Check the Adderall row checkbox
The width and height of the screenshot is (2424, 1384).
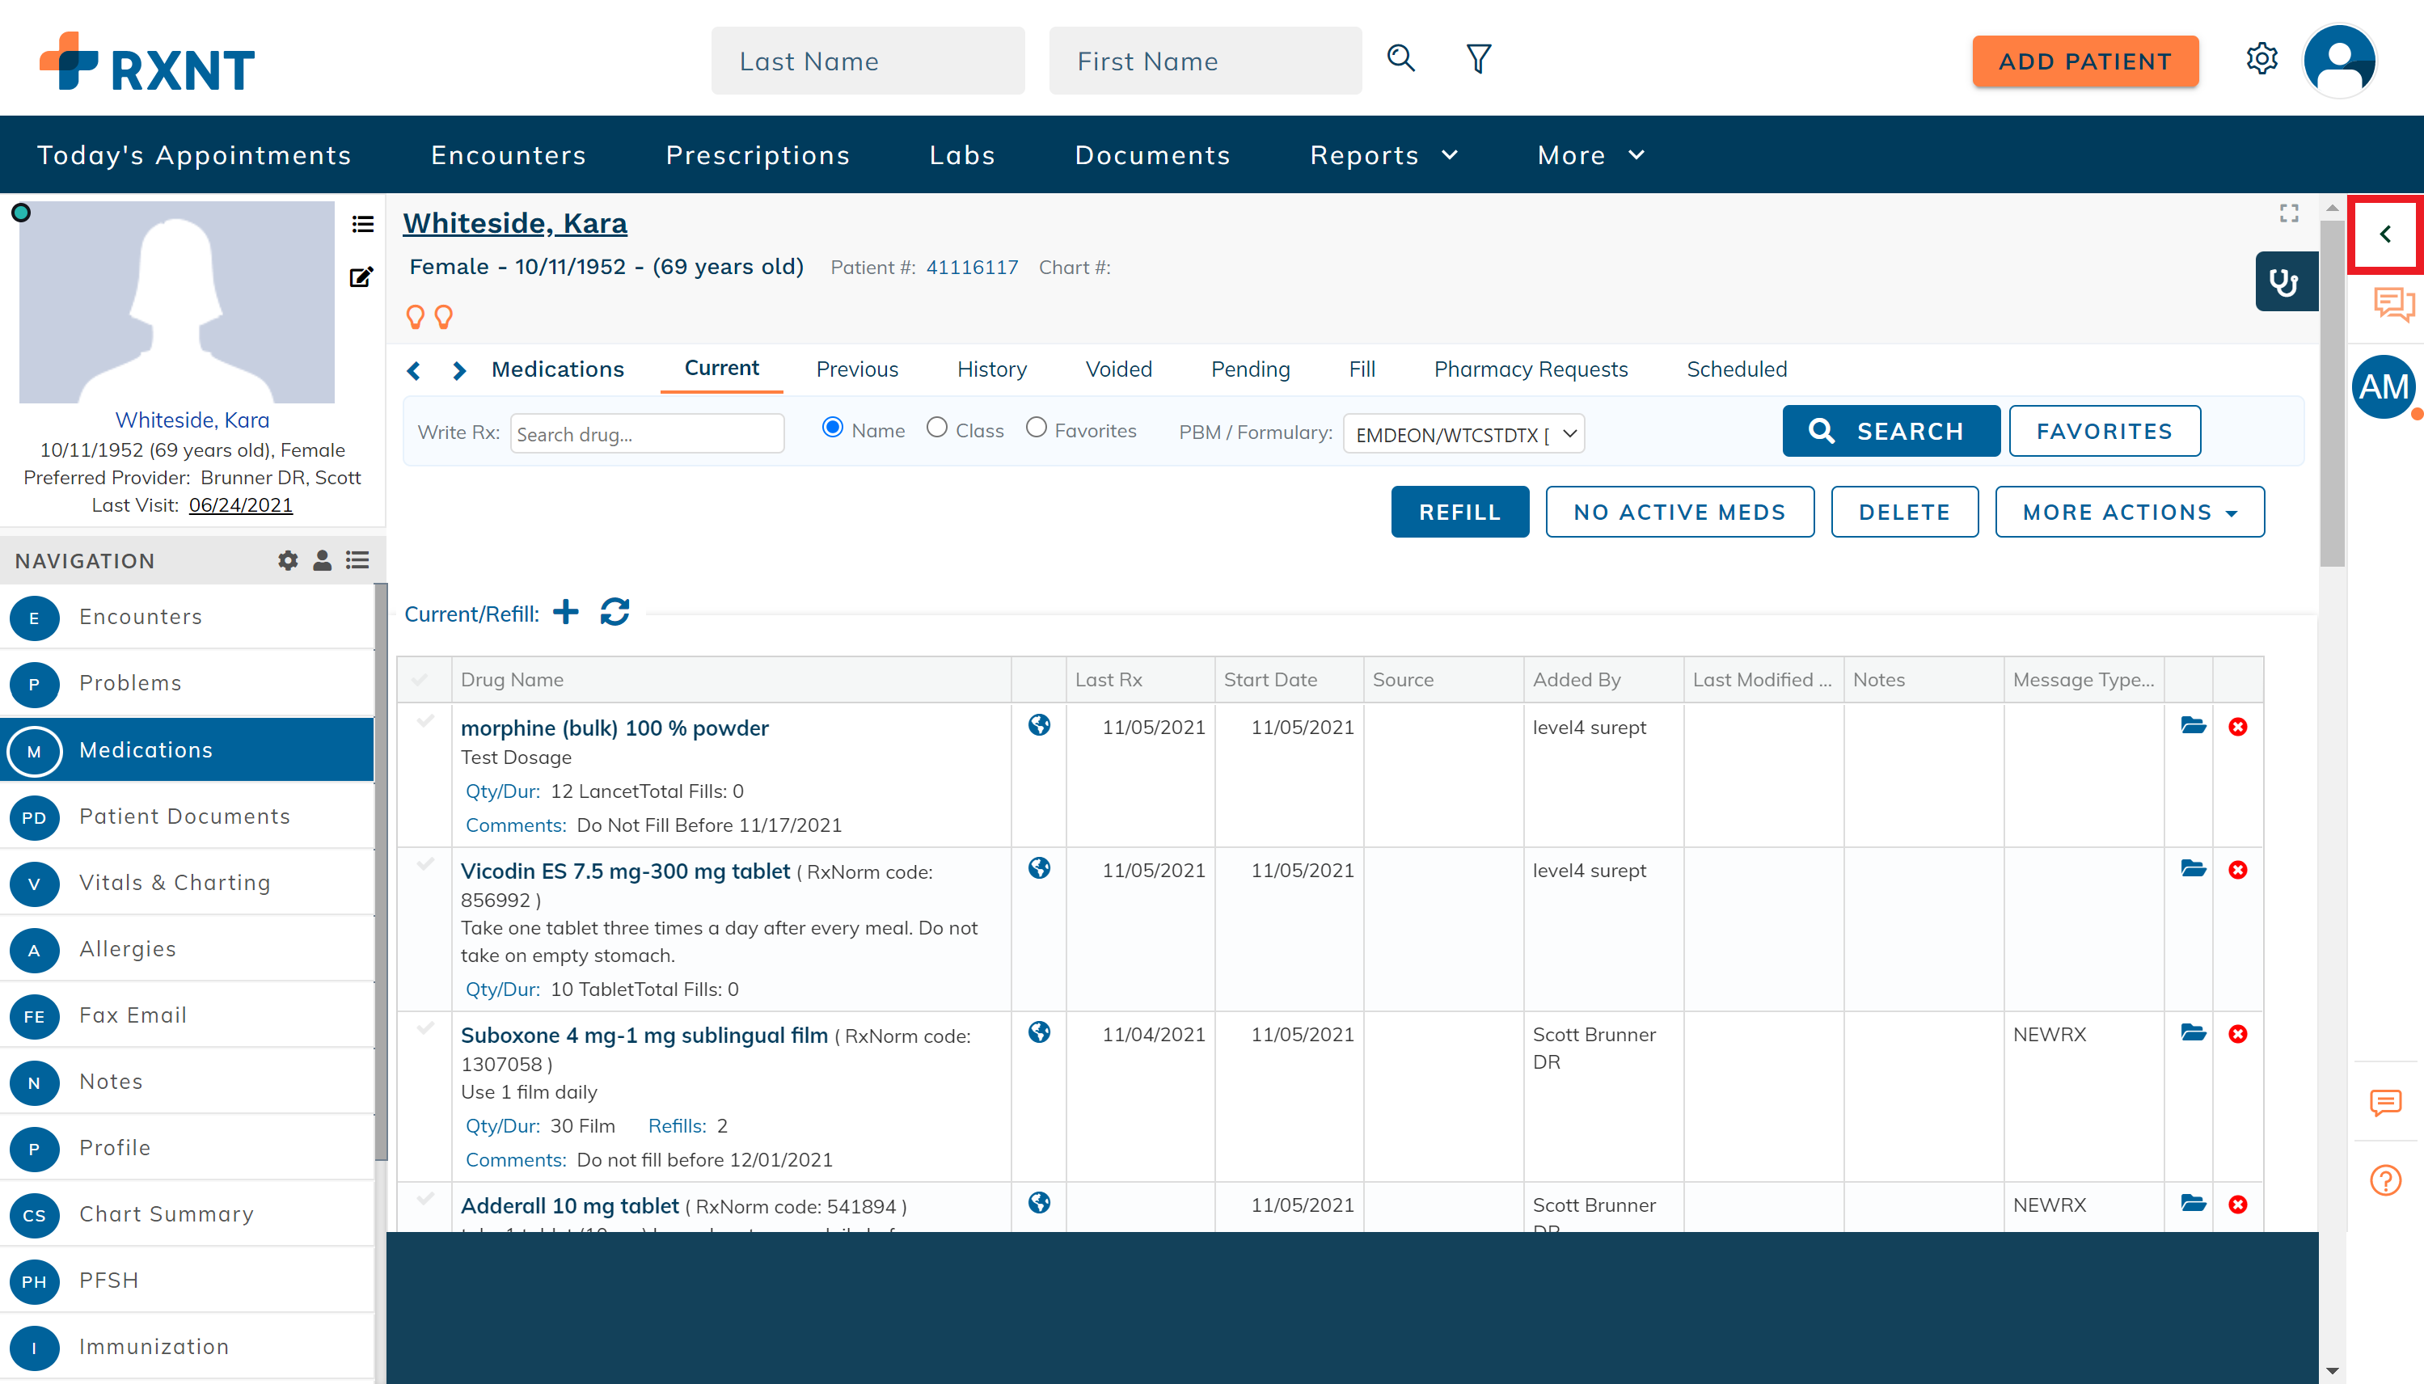click(426, 1199)
